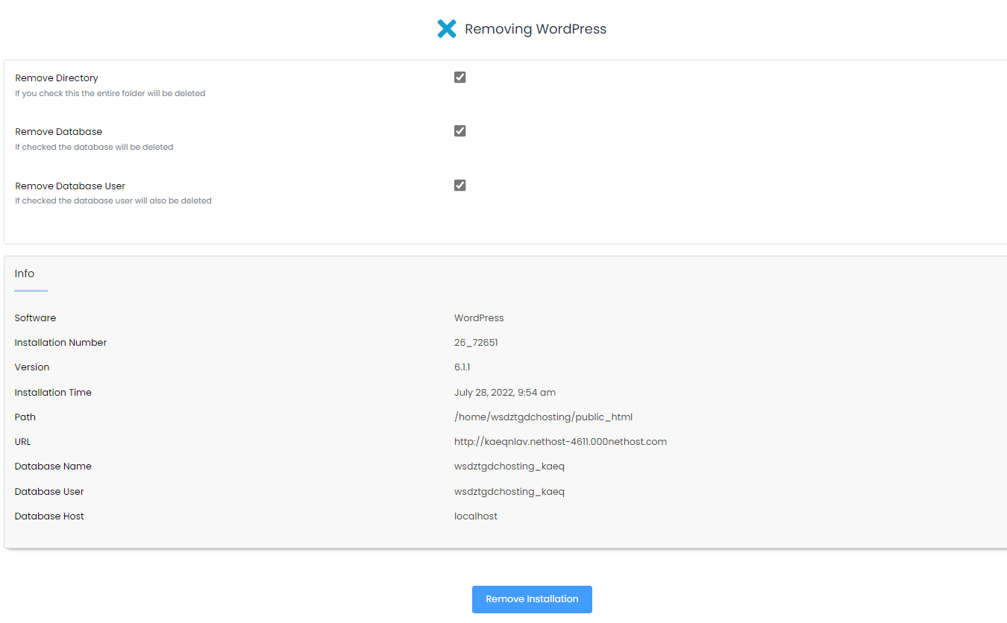The height and width of the screenshot is (623, 1007).
Task: Click the Software value WordPress
Action: pos(479,318)
